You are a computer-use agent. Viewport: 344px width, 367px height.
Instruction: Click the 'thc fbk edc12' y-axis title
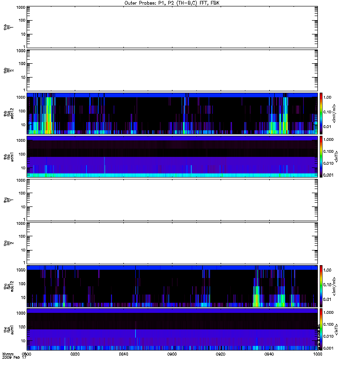pos(8,286)
